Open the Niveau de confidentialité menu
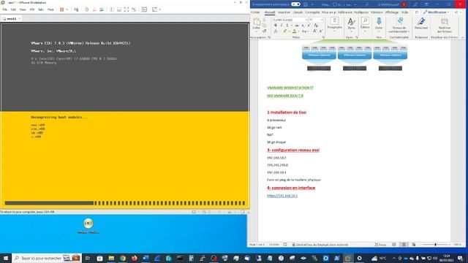 399,24
